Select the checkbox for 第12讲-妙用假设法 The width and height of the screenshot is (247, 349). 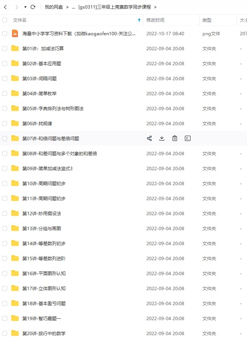(4, 213)
